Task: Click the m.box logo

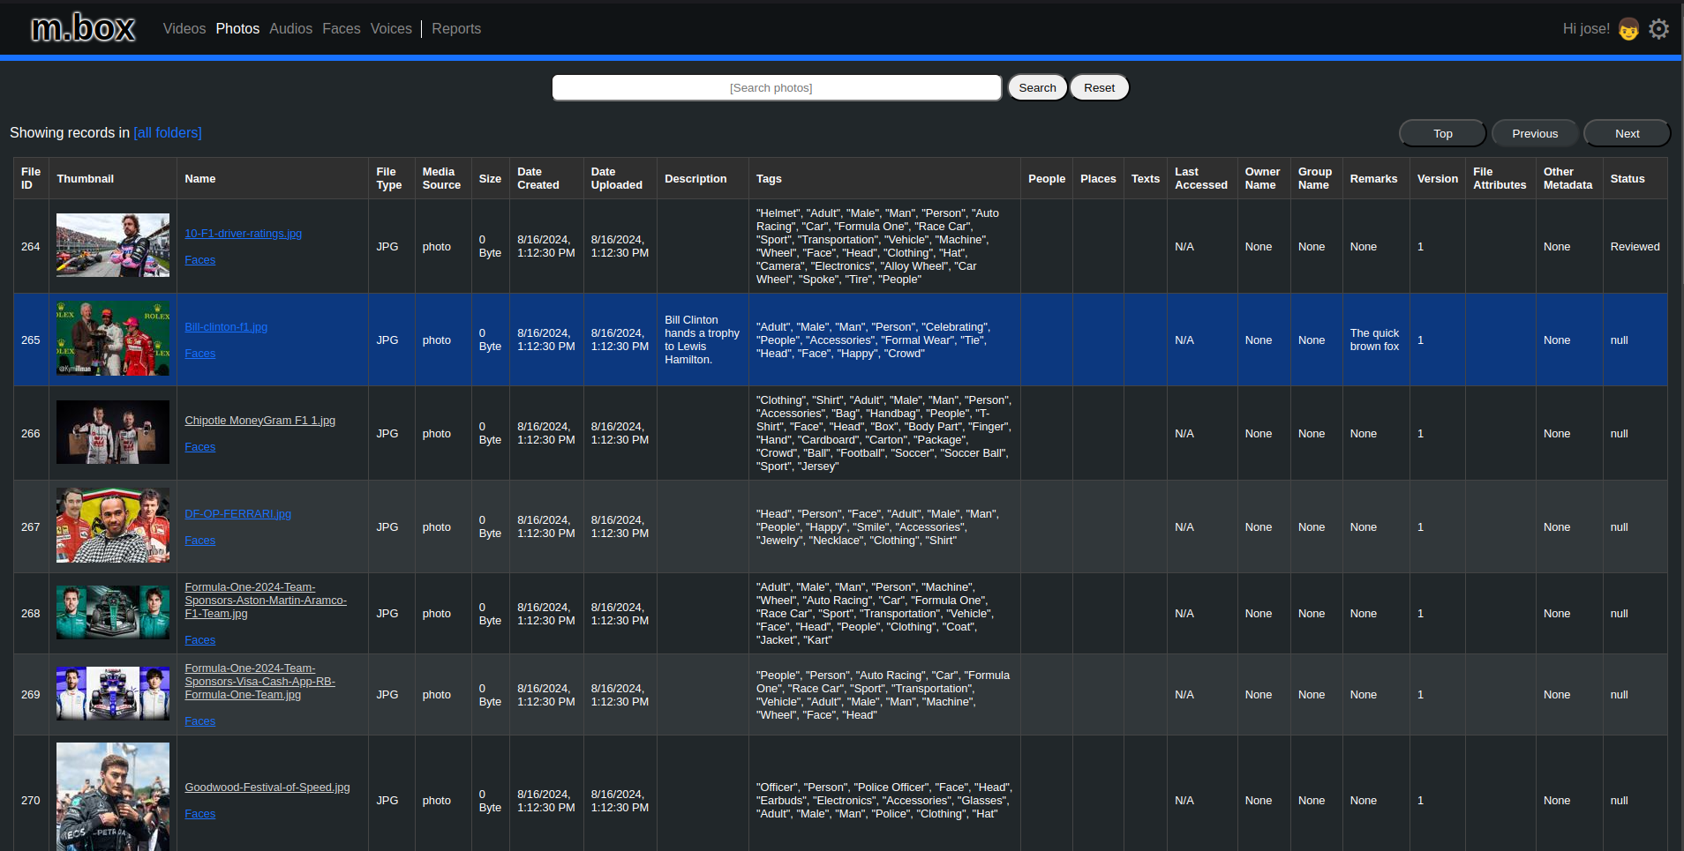Action: coord(83,29)
